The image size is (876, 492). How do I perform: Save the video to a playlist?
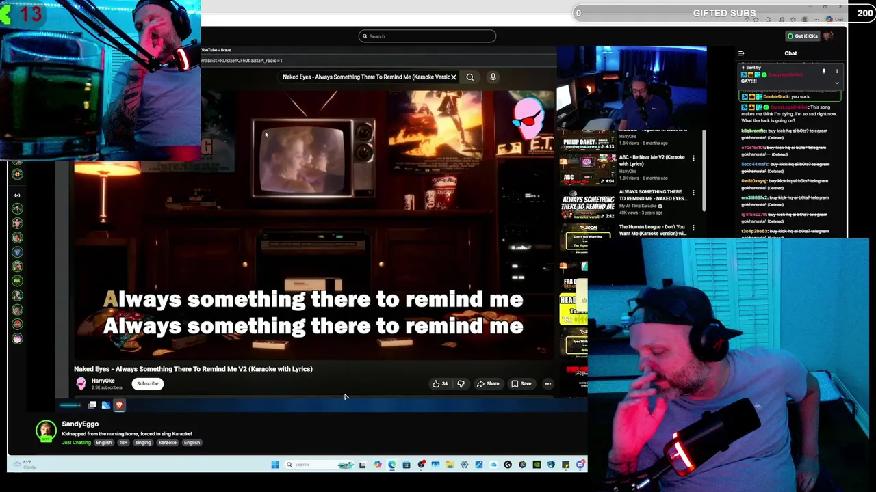(x=521, y=384)
